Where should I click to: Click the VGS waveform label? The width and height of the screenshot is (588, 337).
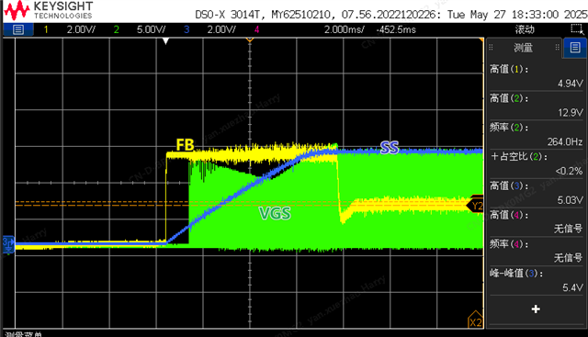click(x=275, y=213)
